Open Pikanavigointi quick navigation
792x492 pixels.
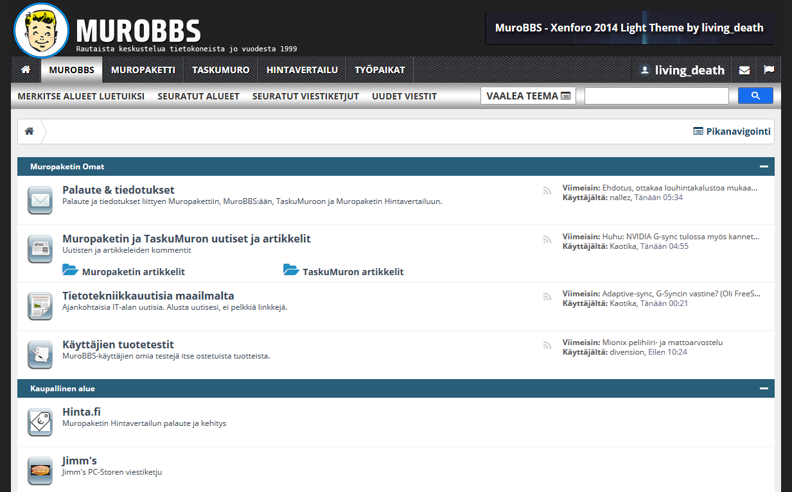tap(732, 131)
